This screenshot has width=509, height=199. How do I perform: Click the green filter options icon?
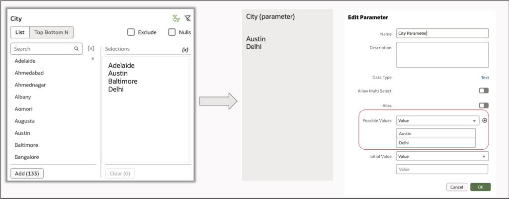click(176, 18)
